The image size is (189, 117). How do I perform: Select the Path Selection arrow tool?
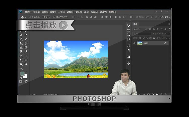click(21, 60)
